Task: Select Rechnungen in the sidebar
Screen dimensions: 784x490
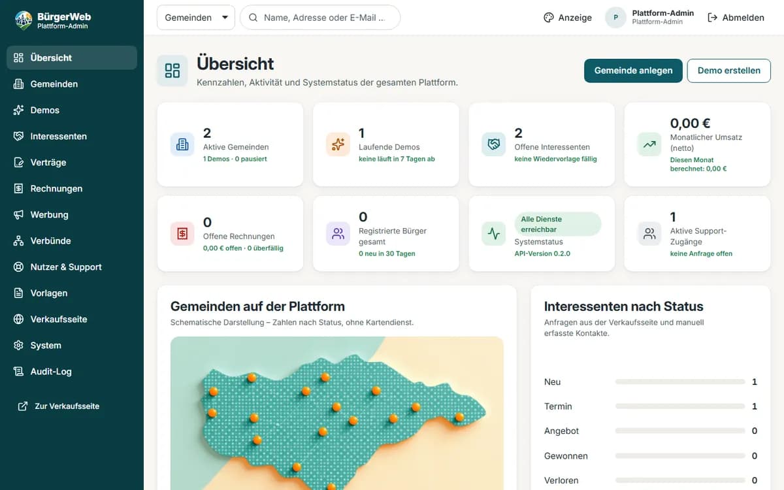Action: (x=72, y=188)
